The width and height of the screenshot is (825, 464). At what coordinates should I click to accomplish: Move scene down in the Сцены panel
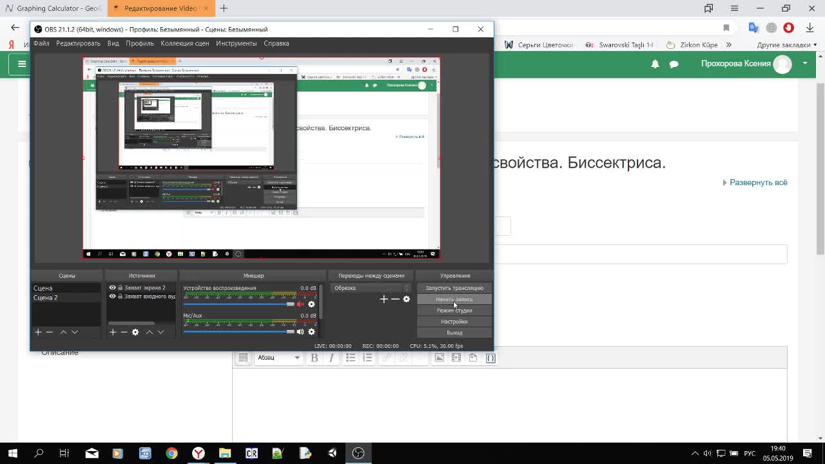75,332
